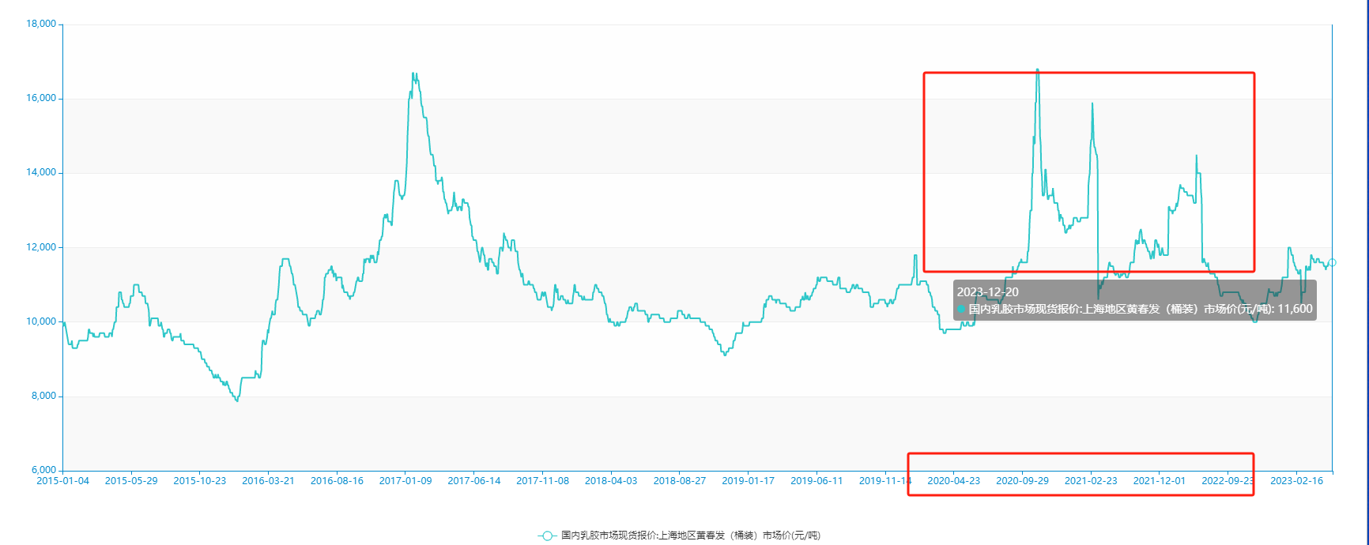This screenshot has width=1369, height=545.
Task: Click the y-axis label 8,000
Action: (43, 396)
